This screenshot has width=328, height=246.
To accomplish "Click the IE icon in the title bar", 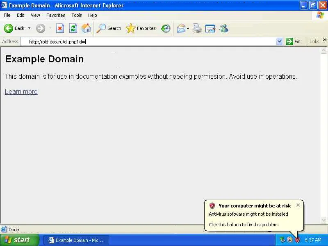I will point(4,5).
